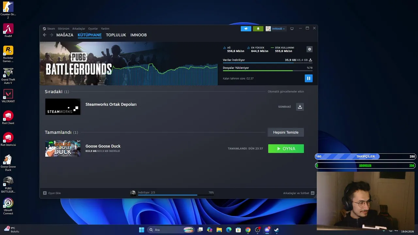
Task: Go back with the left arrow
Action: click(x=45, y=35)
